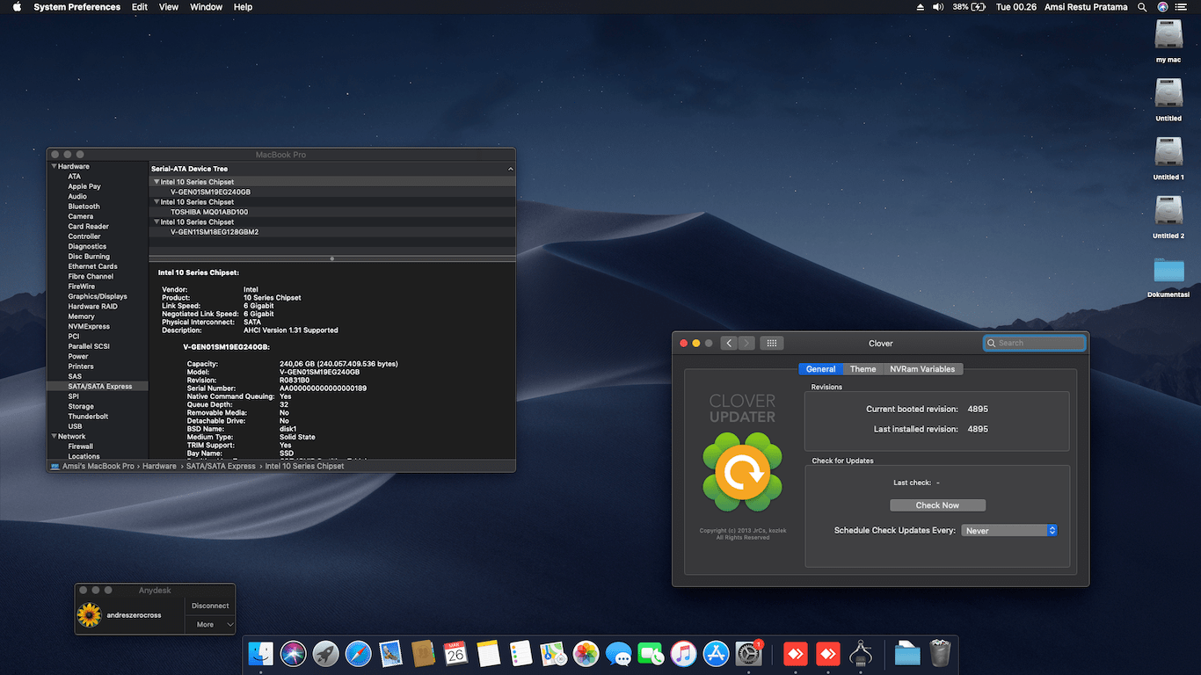
Task: Click Disconnect in the Anydesk panel
Action: pyautogui.click(x=210, y=606)
